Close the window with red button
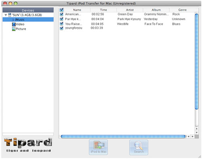 point(5,3)
